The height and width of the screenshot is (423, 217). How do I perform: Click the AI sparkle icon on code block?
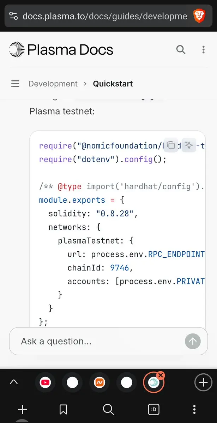[x=189, y=145]
